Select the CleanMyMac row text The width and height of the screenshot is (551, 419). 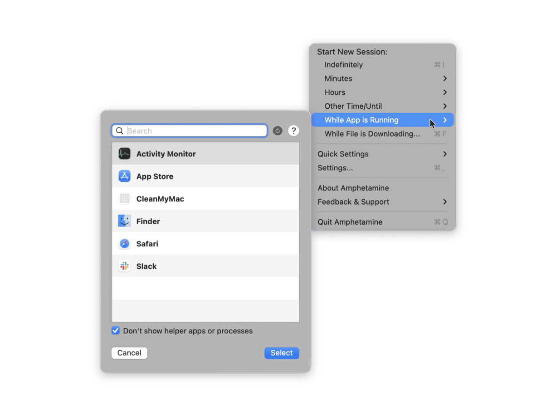pyautogui.click(x=160, y=199)
